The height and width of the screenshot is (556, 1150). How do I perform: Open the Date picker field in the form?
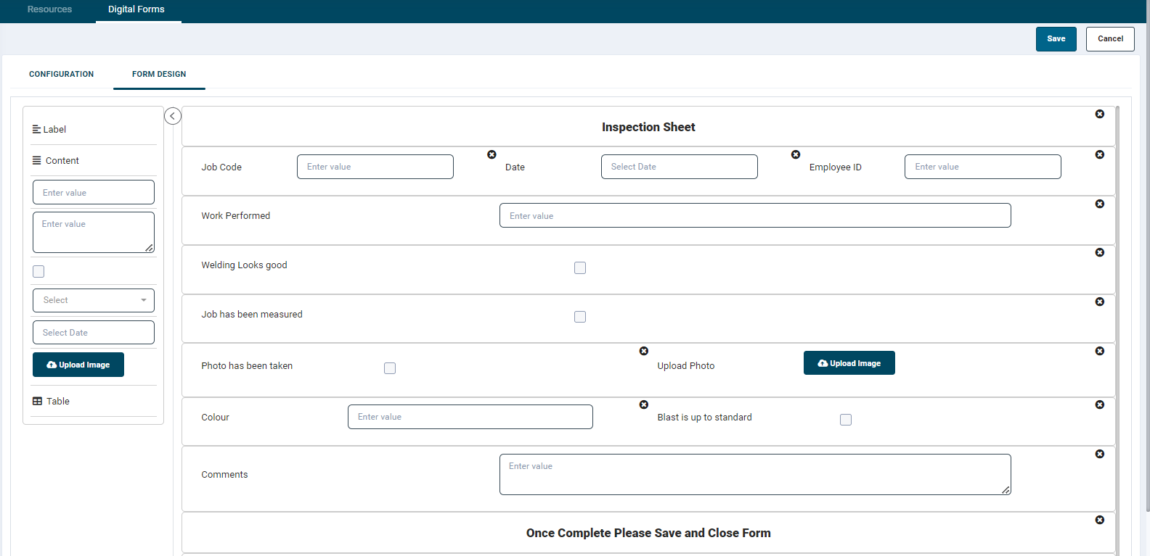pos(678,167)
